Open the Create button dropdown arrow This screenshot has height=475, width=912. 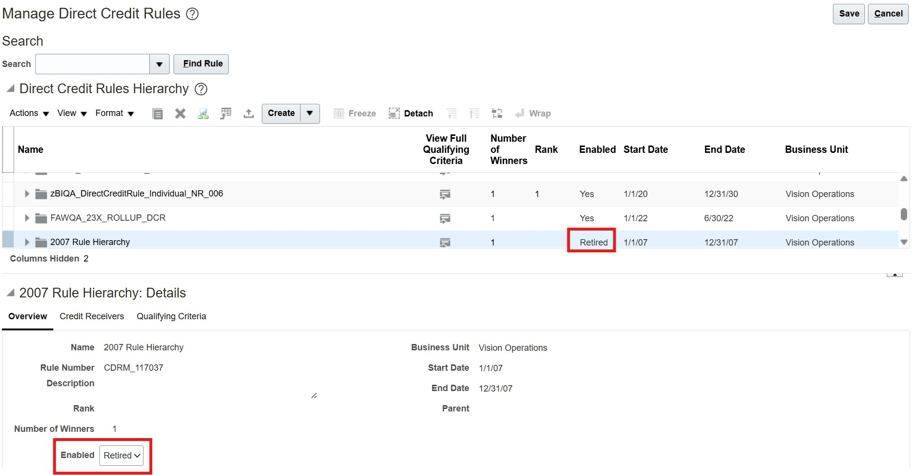pyautogui.click(x=310, y=114)
